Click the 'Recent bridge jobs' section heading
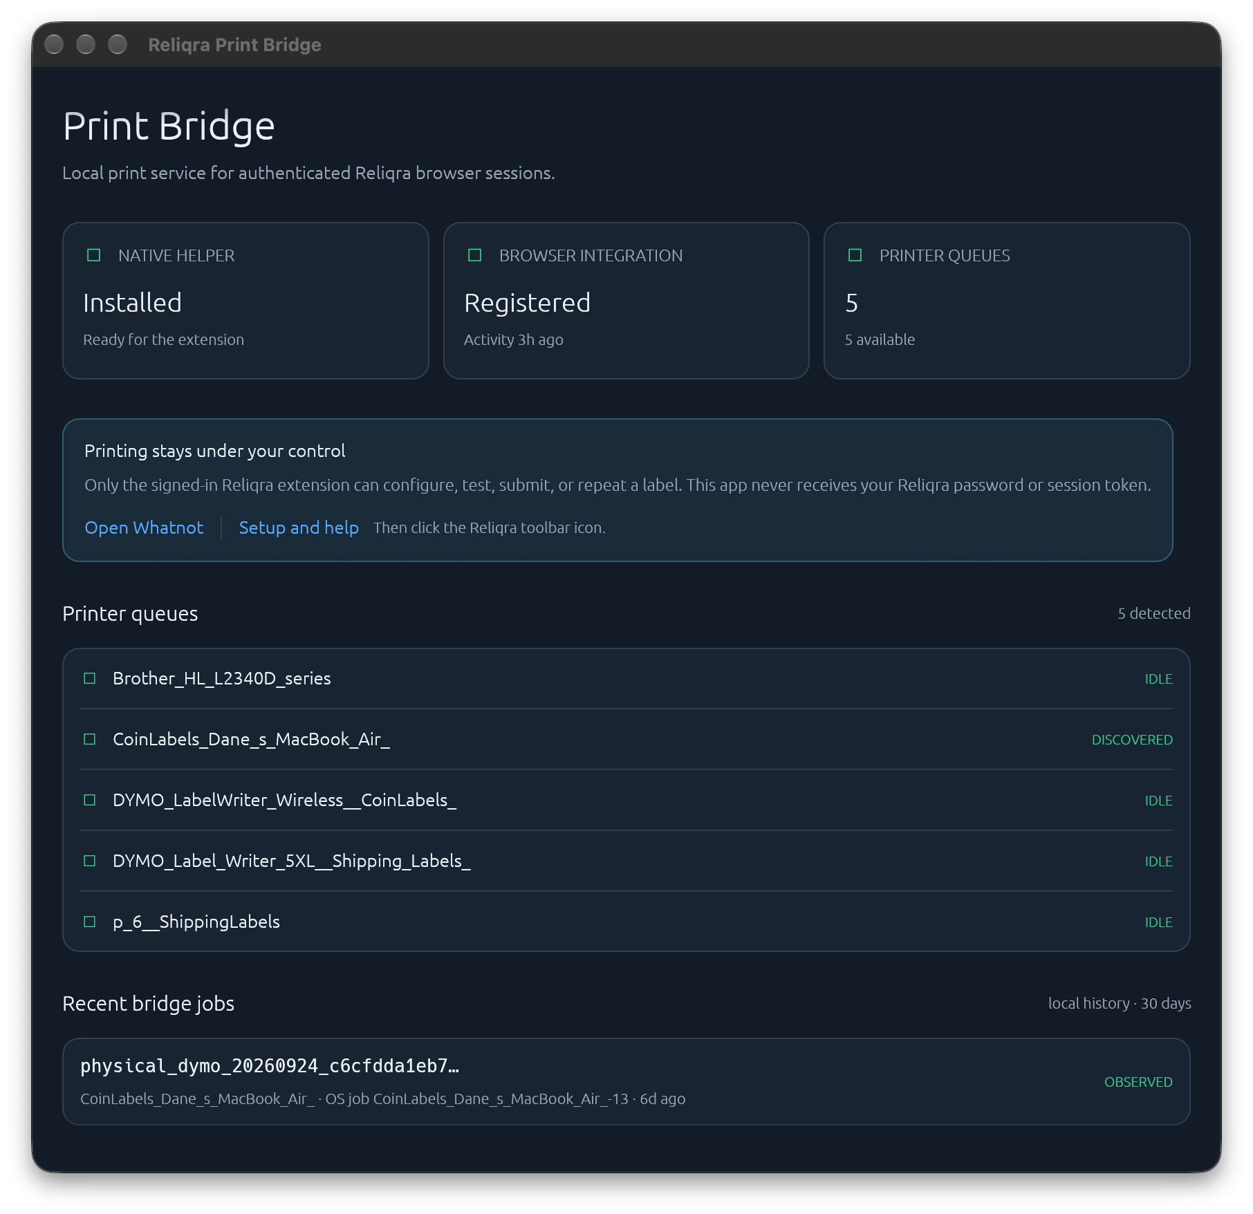 [148, 1004]
